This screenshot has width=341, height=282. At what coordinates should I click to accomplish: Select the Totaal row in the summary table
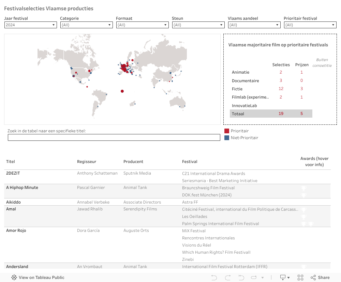click(271, 114)
